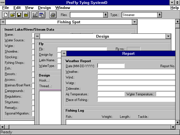Open the Window menu

click(62, 8)
